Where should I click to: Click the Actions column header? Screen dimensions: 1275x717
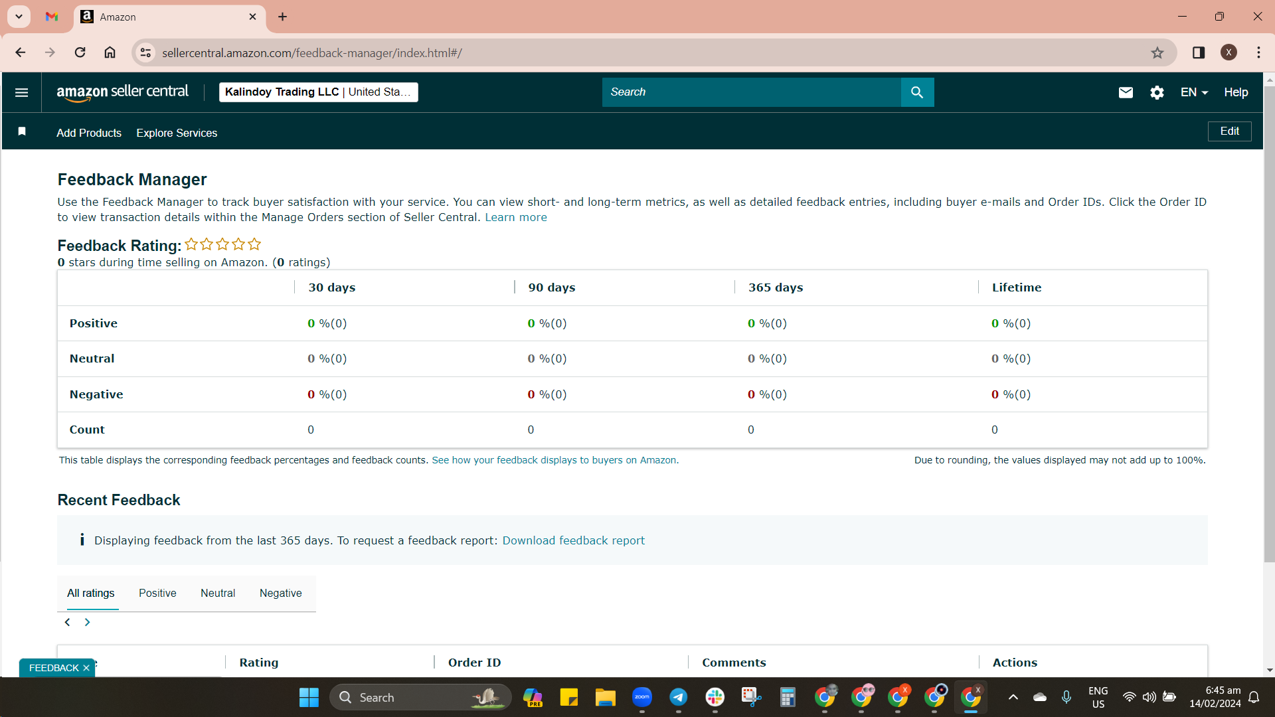click(x=1015, y=663)
